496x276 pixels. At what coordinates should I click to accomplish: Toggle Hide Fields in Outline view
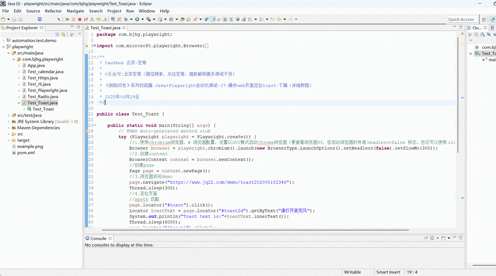(489, 34)
